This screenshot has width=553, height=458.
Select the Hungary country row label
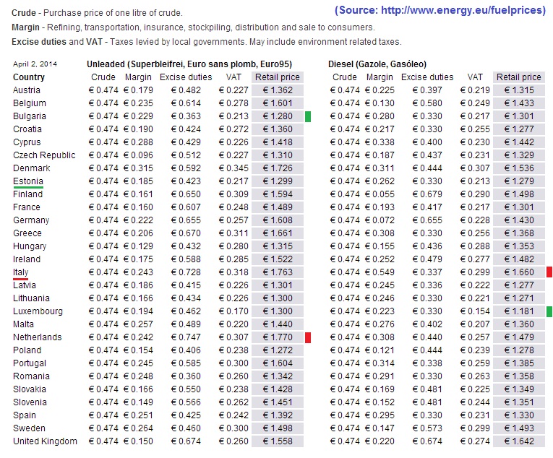point(30,246)
